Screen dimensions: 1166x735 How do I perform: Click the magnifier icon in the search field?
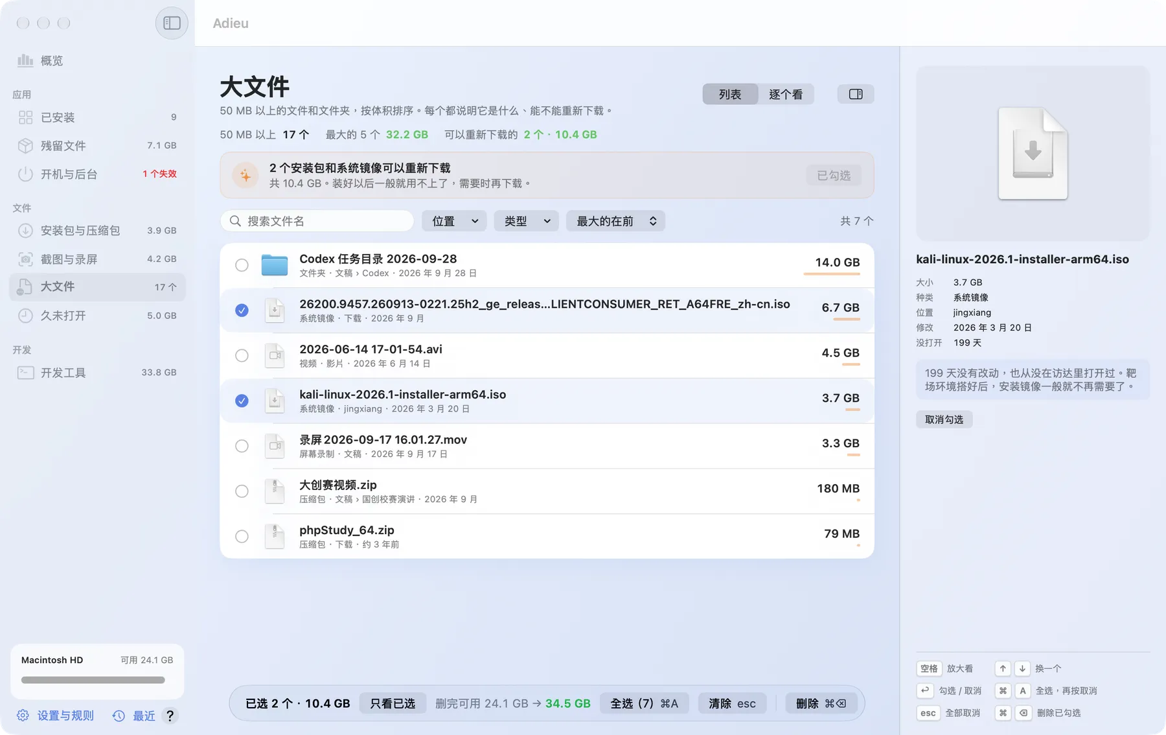(235, 221)
